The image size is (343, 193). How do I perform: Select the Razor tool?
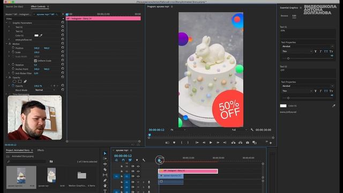[x=105, y=169]
